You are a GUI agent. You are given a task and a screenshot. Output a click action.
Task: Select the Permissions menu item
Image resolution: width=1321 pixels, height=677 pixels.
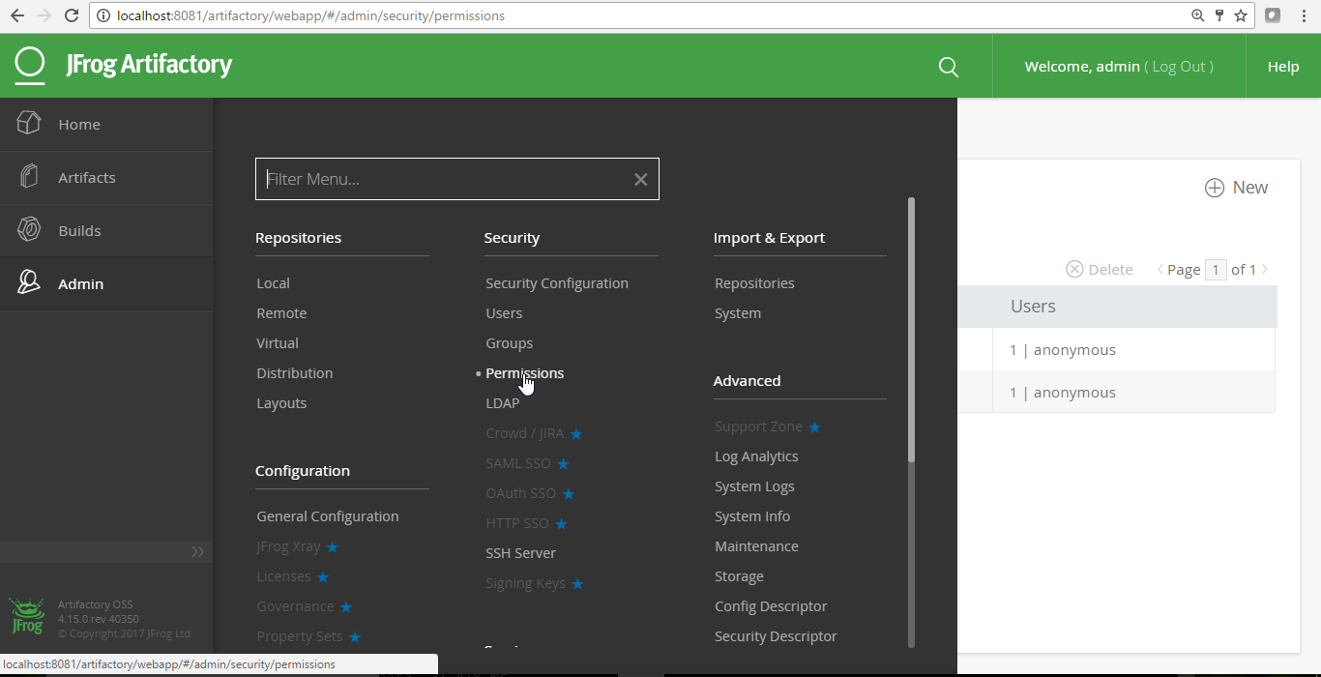tap(525, 373)
